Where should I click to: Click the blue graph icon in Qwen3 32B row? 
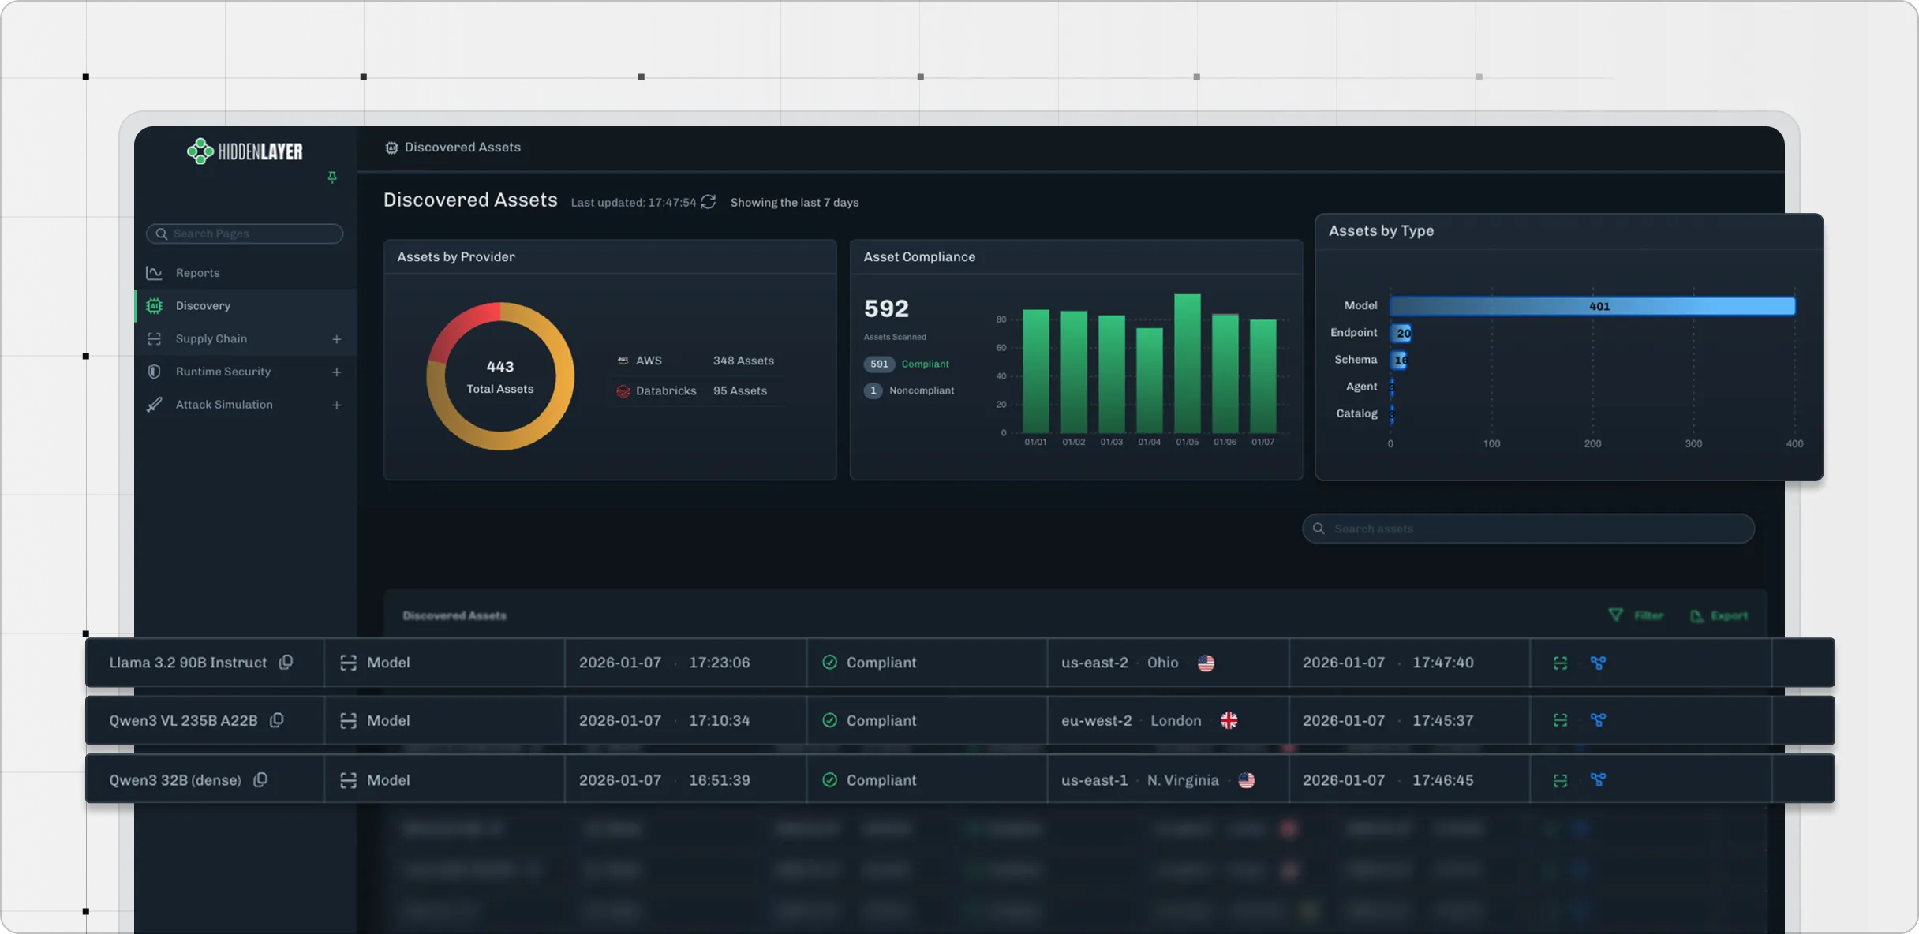[1598, 780]
